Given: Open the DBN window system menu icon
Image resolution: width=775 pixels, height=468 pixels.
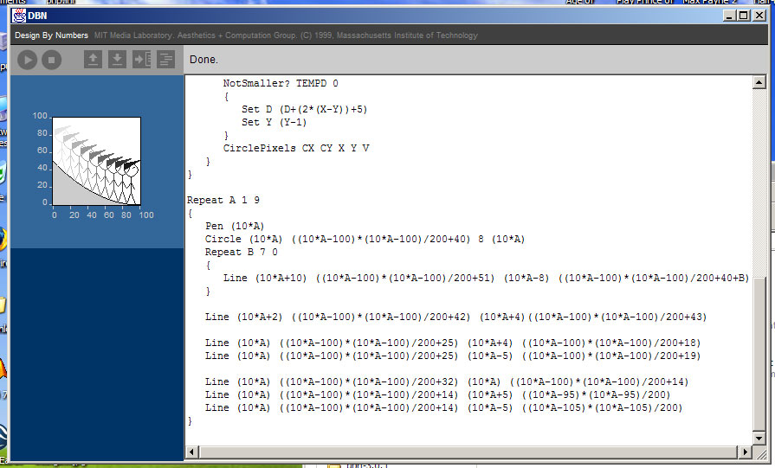Looking at the screenshot, I should click(19, 16).
